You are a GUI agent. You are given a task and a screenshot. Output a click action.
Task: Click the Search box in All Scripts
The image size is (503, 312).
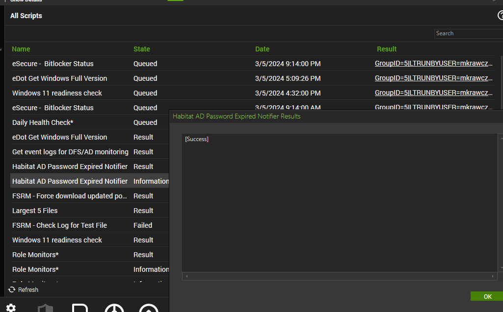click(x=469, y=33)
